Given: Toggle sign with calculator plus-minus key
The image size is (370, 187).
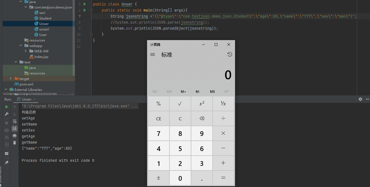Looking at the screenshot, I should tap(159, 178).
